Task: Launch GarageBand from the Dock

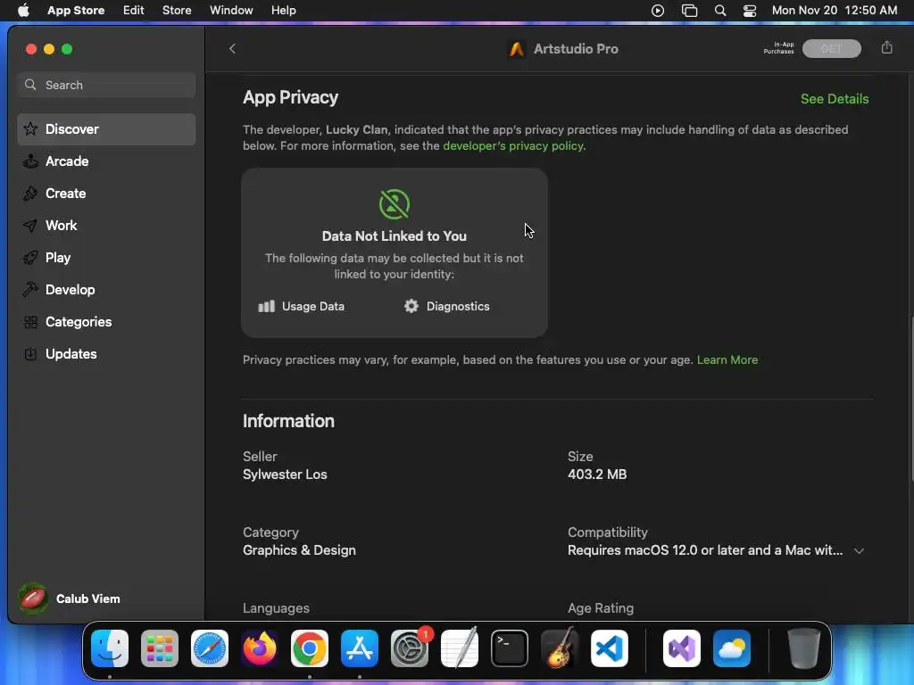Action: point(560,648)
